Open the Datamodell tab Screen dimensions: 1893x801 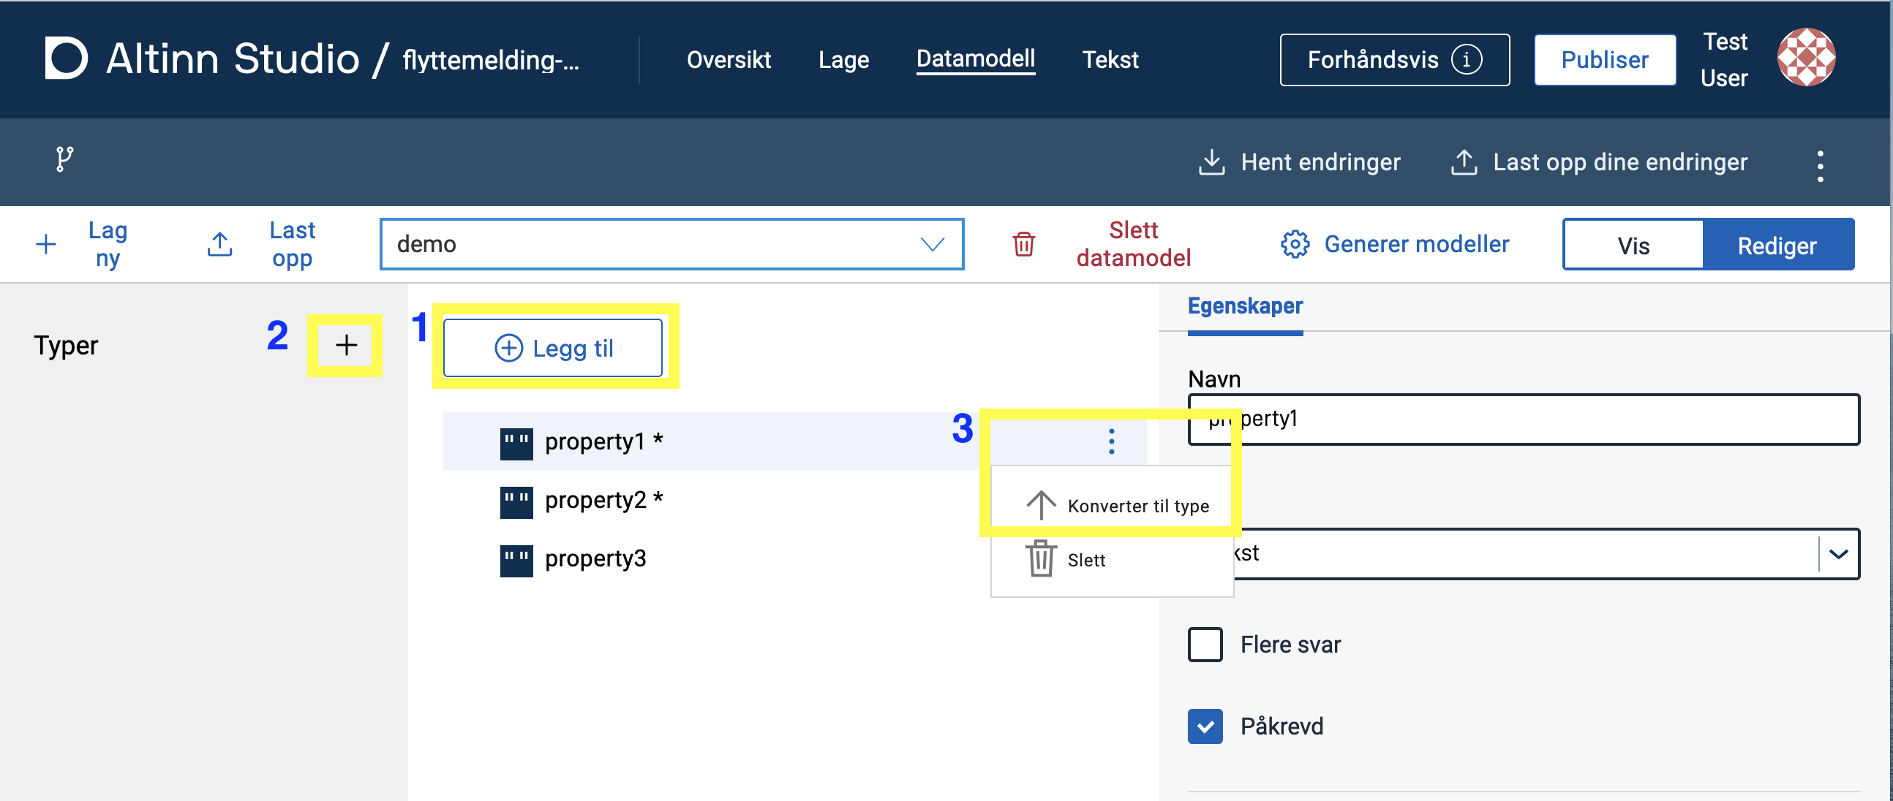pos(975,58)
